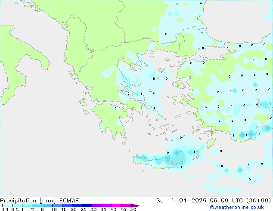Click the 10–15 mm legend color segment
The width and height of the screenshot is (273, 211).
(x=57, y=205)
